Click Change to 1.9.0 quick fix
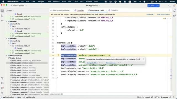Image resolution: width=177 pixels, height=99 pixels. point(92,63)
